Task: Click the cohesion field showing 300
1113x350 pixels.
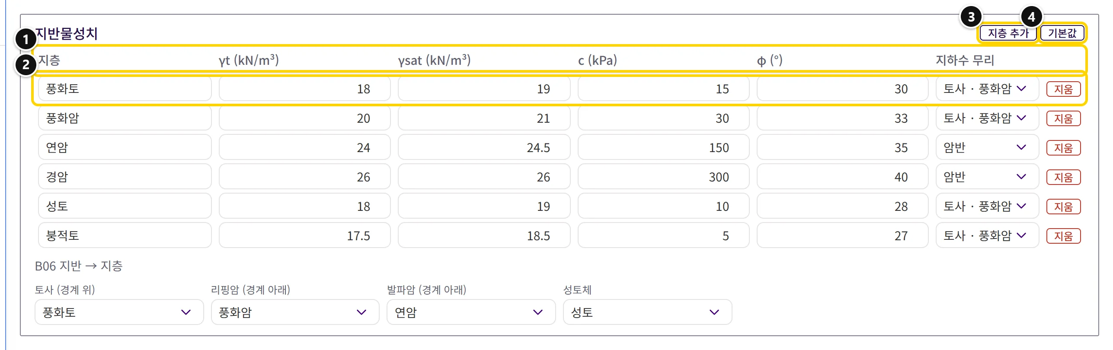Action: [664, 177]
